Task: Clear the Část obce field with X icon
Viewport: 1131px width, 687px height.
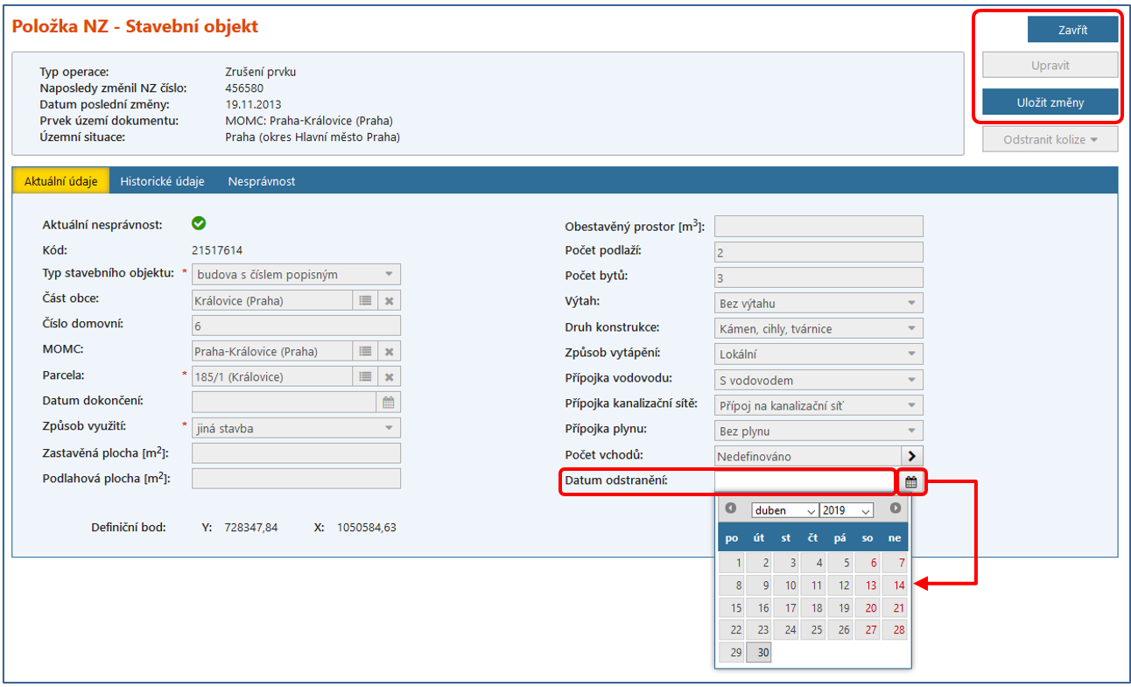Action: (389, 300)
